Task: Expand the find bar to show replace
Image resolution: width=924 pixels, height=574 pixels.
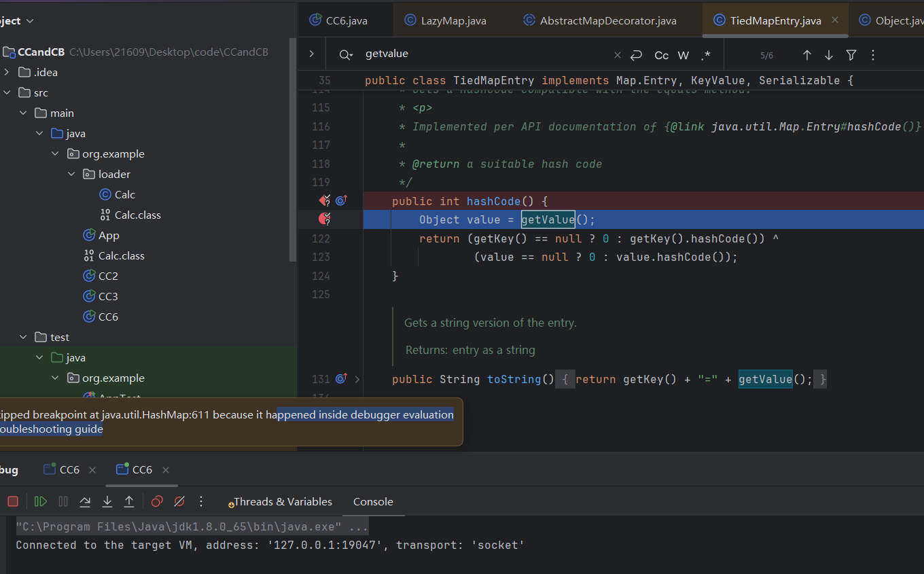Action: 311,54
